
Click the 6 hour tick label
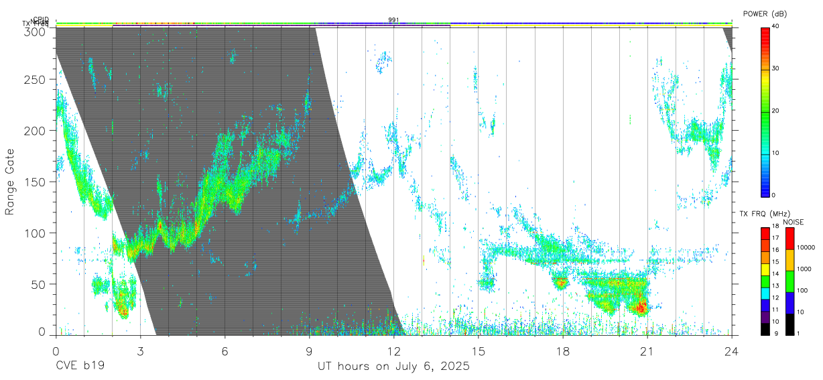pos(225,351)
